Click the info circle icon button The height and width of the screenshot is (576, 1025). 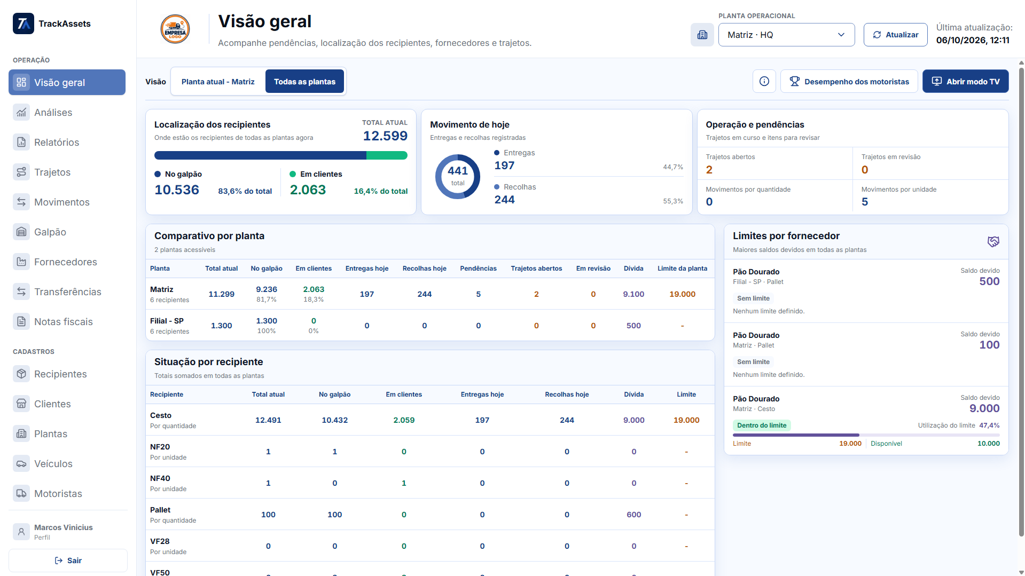(x=764, y=81)
